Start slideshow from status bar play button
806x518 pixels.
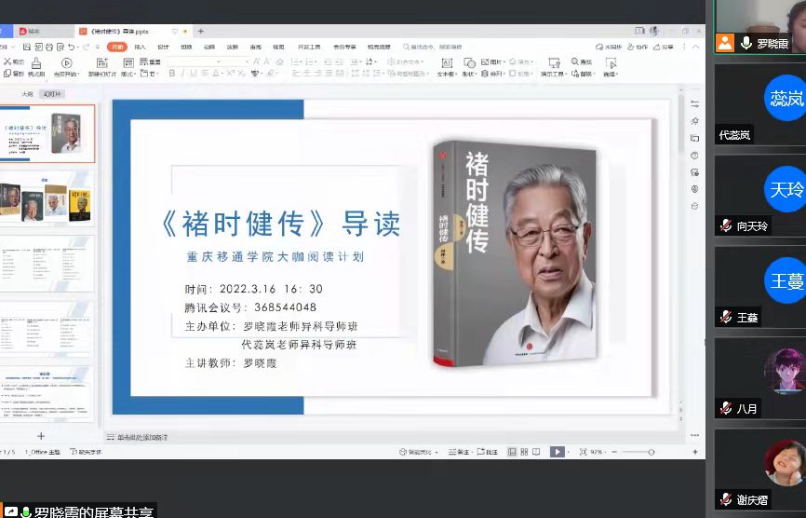point(557,452)
